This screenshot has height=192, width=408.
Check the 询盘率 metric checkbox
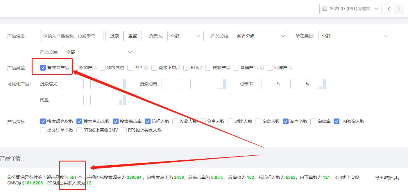313,121
